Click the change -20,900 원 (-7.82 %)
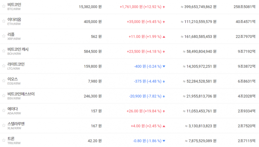The width and height of the screenshot is (259, 147). pos(145,96)
